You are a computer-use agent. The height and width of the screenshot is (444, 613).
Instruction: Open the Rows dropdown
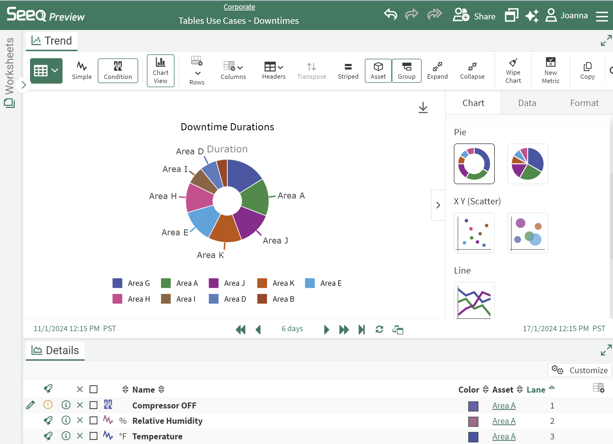tap(197, 71)
